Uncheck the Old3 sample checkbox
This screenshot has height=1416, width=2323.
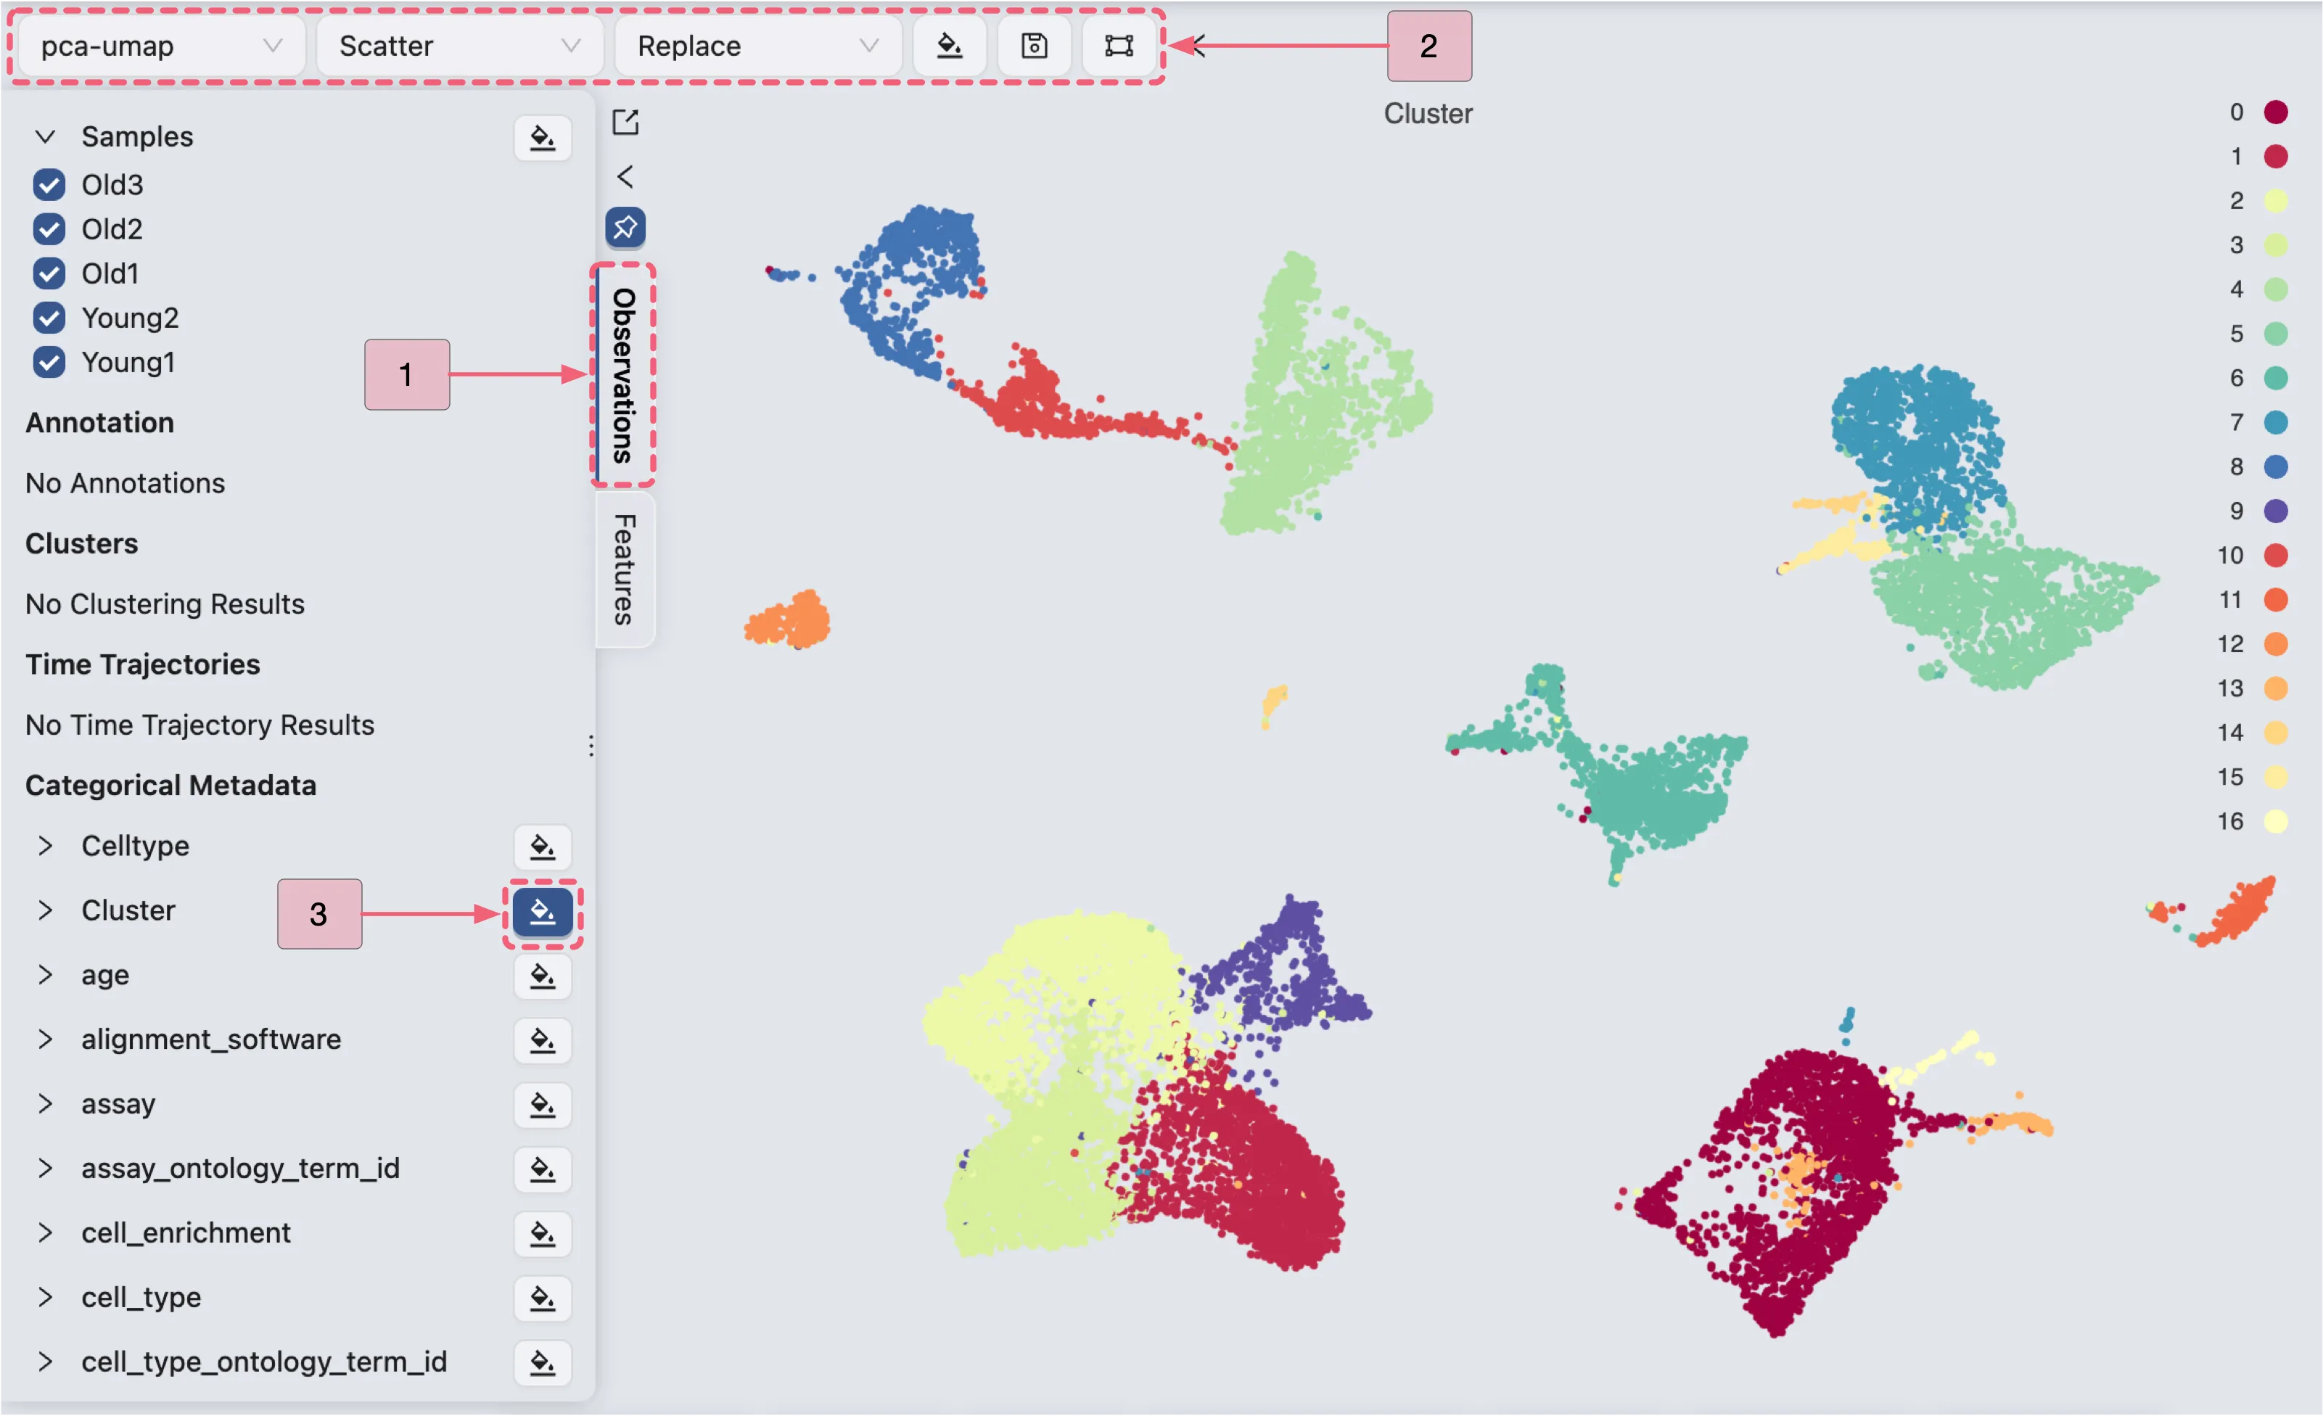tap(49, 185)
